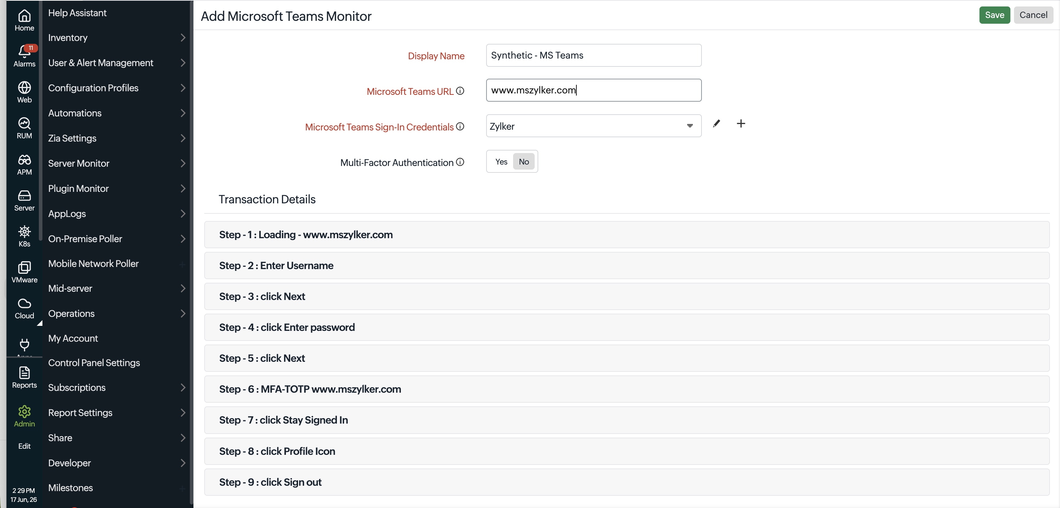This screenshot has height=508, width=1060.
Task: Click Edit in the sidebar bottom
Action: (24, 446)
